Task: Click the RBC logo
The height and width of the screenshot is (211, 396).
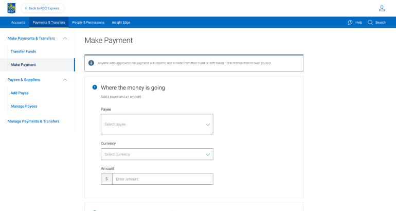Action: [11, 8]
